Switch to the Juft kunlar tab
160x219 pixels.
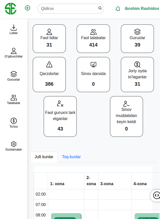[x=44, y=157]
